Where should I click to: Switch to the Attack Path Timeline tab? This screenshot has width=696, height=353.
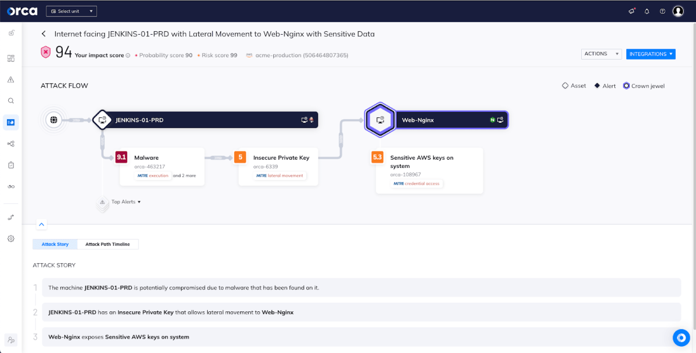(108, 244)
